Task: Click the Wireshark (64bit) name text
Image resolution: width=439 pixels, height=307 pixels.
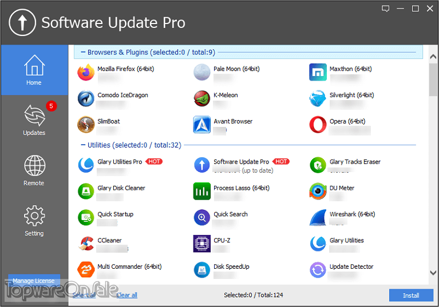Action: coord(352,214)
